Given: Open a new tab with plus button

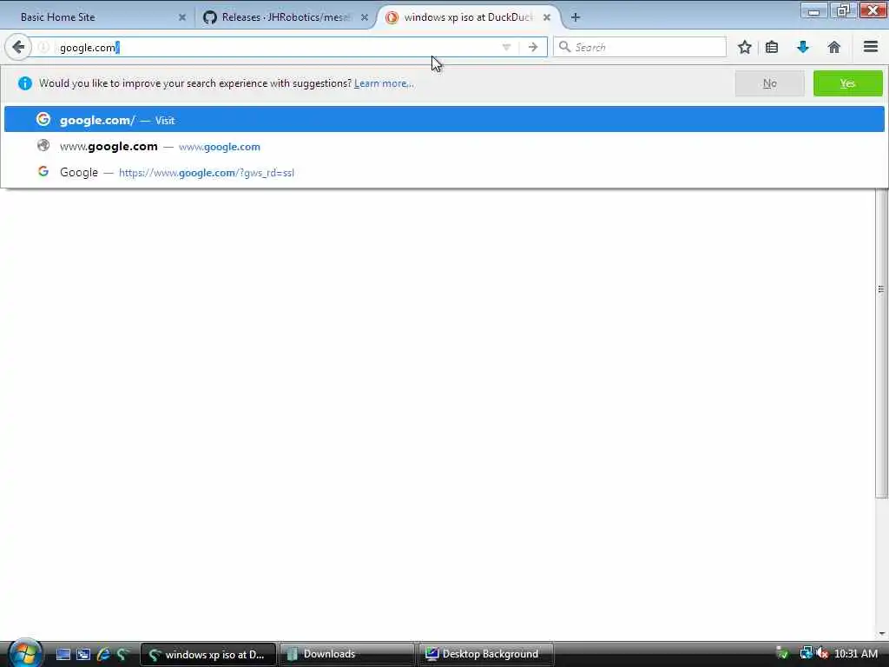Looking at the screenshot, I should [x=576, y=17].
